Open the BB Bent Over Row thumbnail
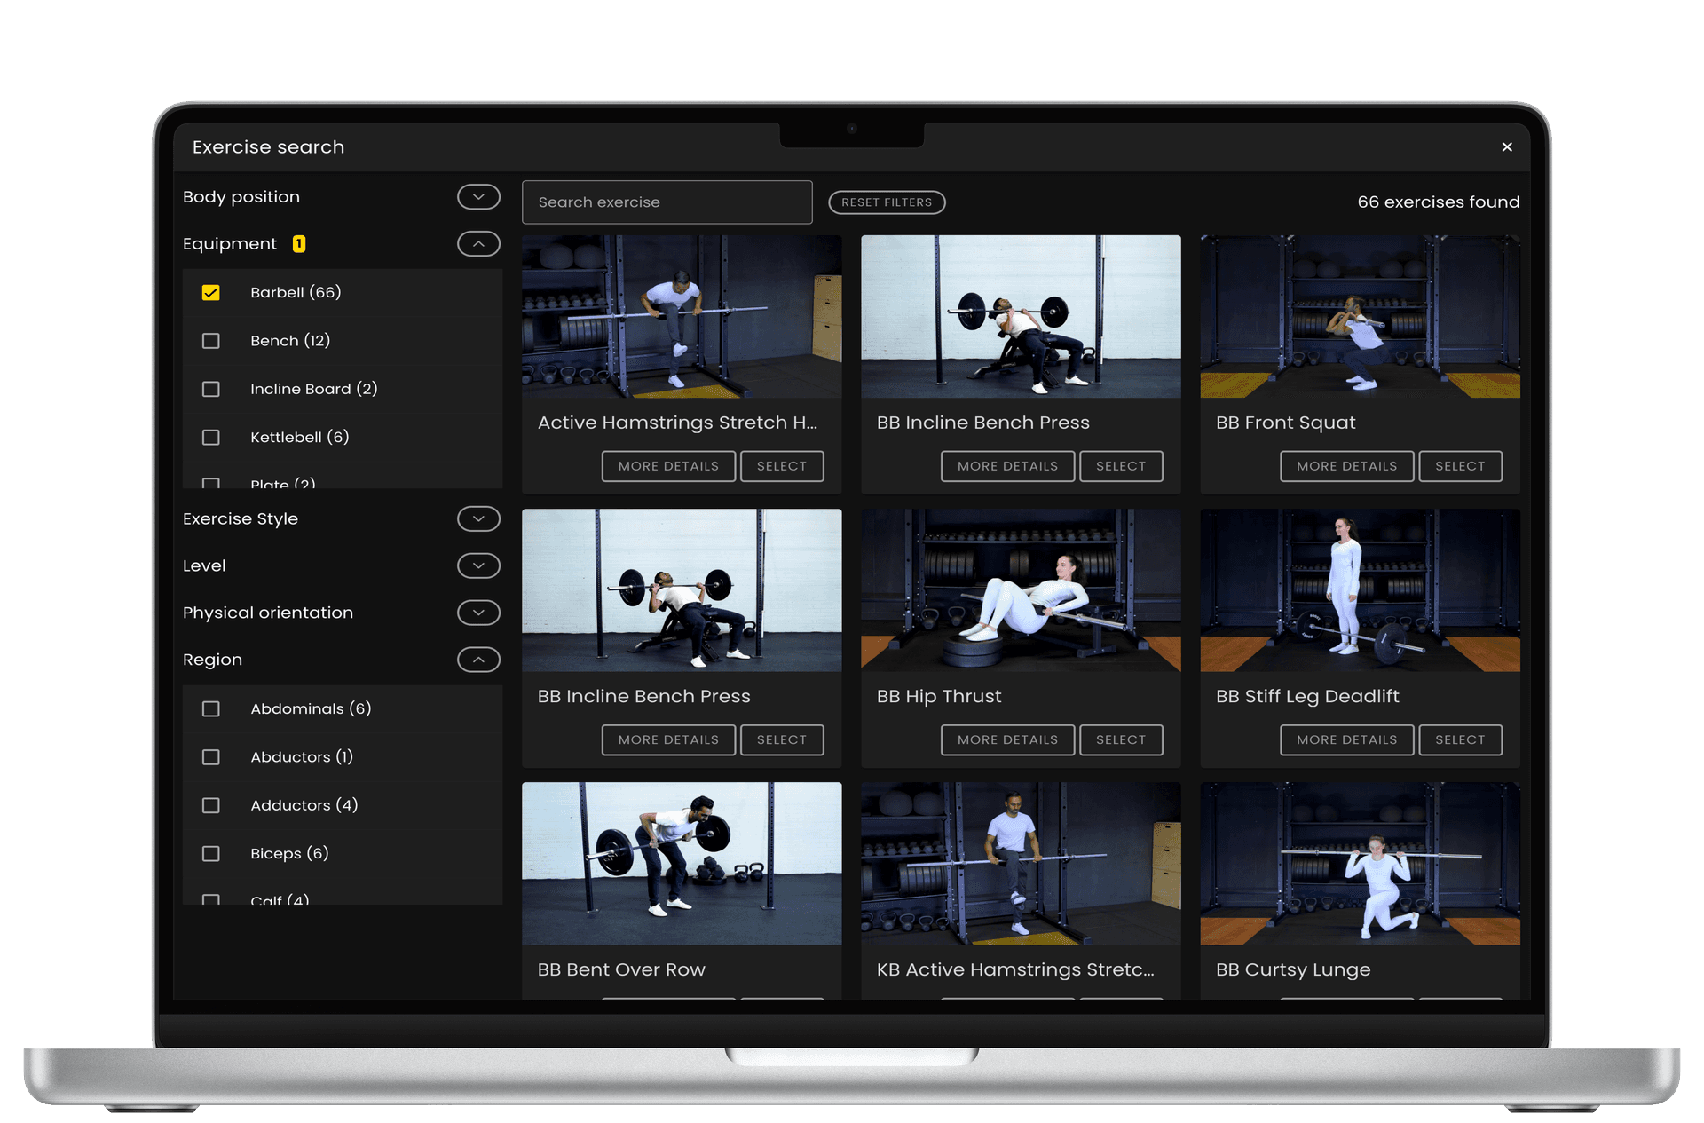 click(681, 863)
